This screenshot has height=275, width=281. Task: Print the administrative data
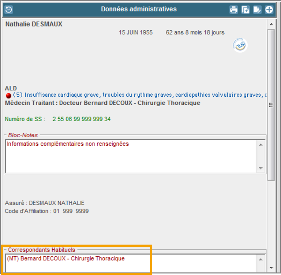tap(234, 10)
